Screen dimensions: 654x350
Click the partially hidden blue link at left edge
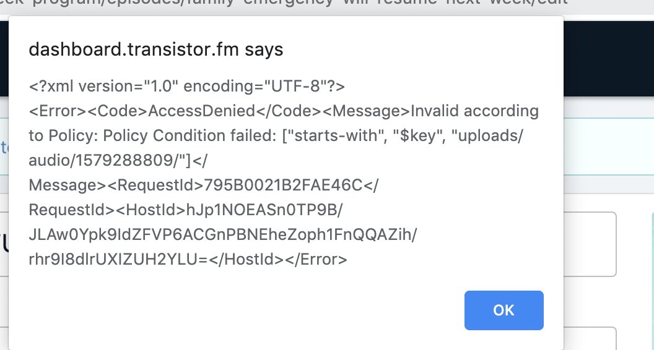(3, 147)
